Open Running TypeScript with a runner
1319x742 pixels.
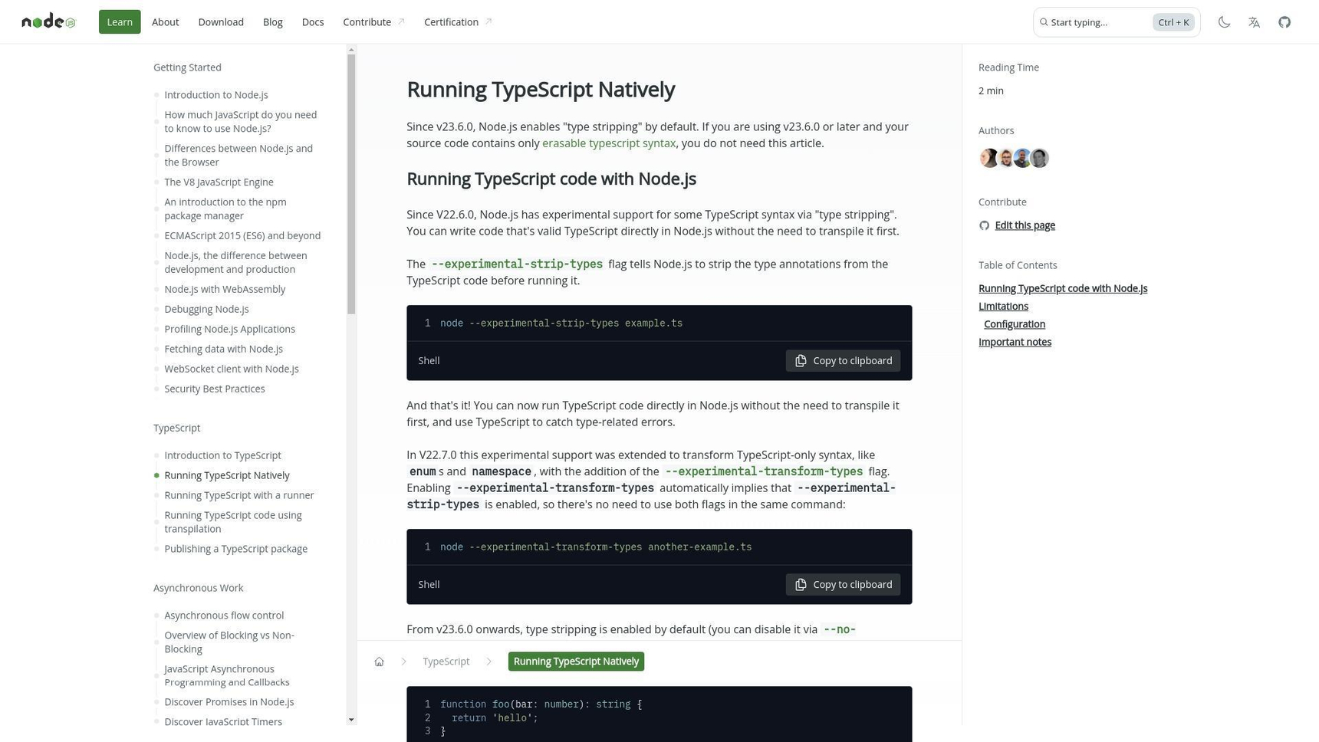pos(239,495)
